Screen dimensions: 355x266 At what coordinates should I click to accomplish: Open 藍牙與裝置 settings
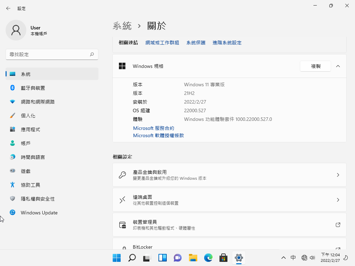[52, 88]
